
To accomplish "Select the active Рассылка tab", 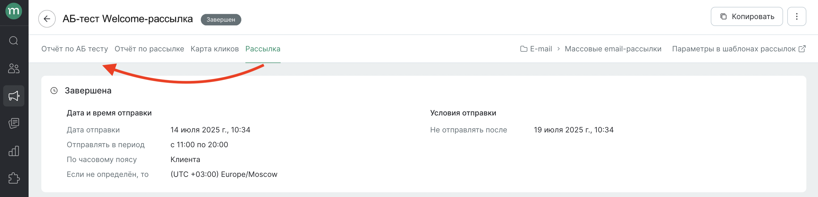I will 263,49.
